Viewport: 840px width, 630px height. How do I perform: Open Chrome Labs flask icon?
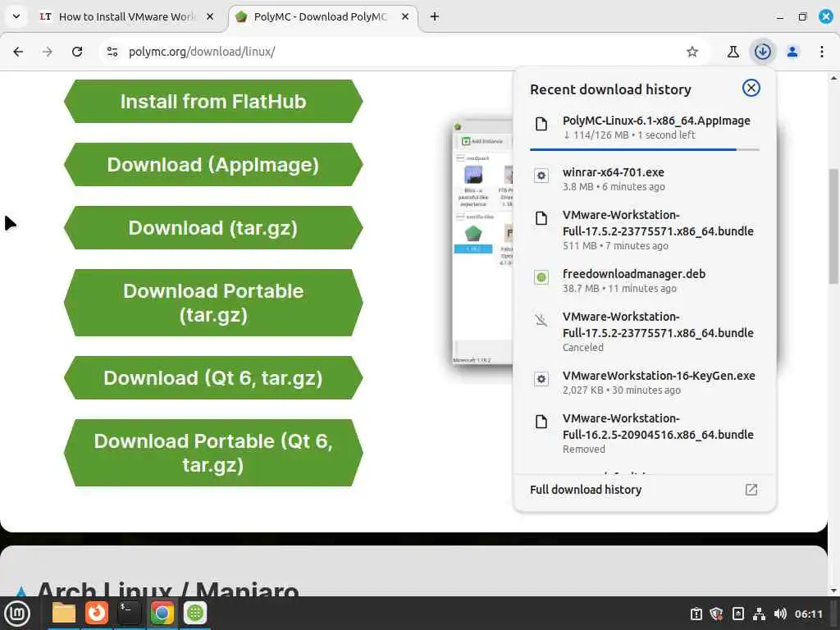[733, 52]
